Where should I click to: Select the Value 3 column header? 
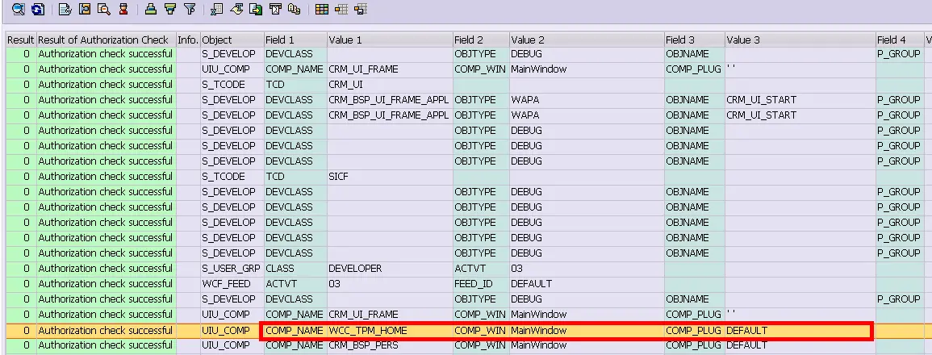click(800, 40)
